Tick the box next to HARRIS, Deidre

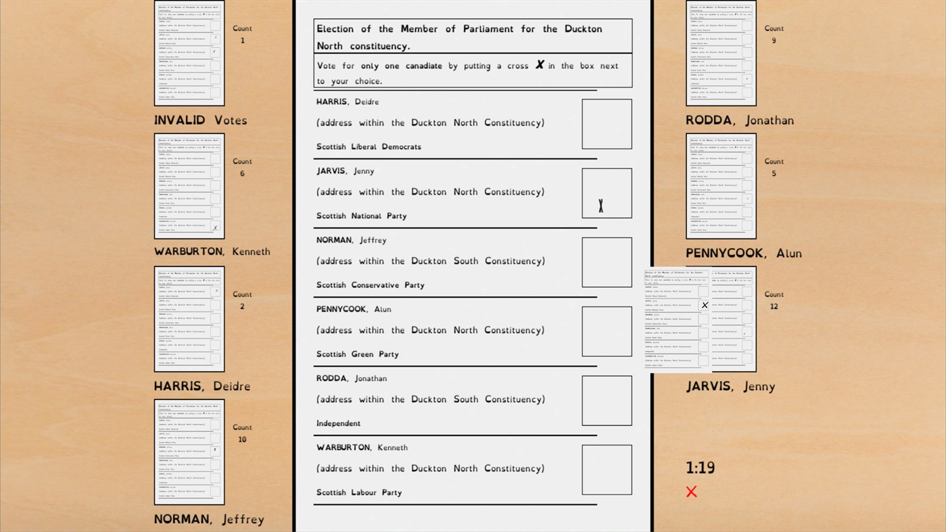[607, 124]
